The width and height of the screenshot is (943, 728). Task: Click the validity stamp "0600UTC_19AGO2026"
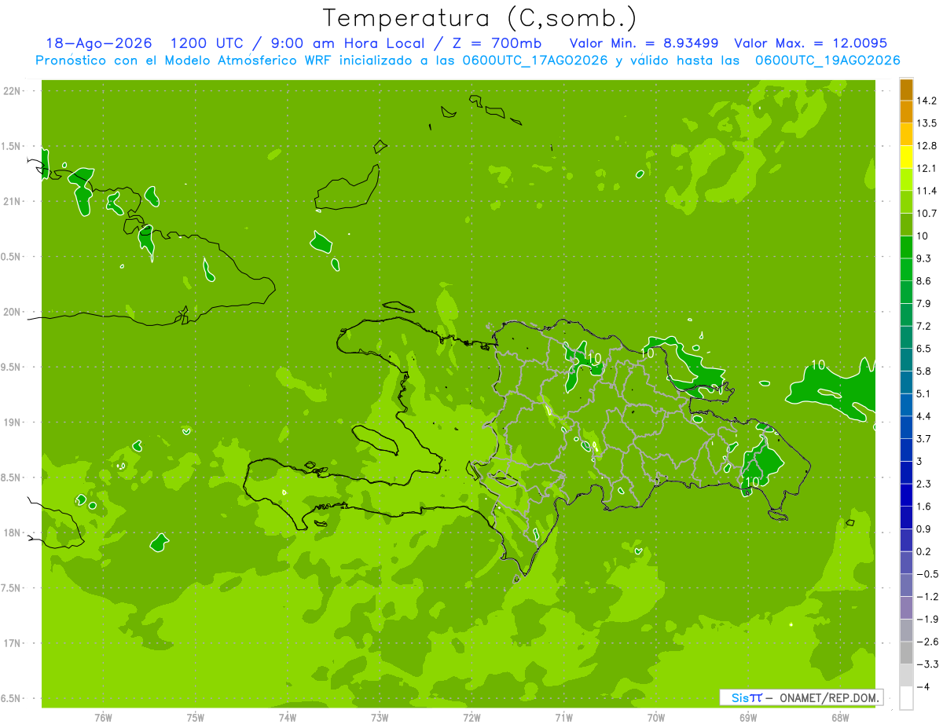pos(827,60)
